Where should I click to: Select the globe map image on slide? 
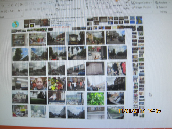click(16, 24)
